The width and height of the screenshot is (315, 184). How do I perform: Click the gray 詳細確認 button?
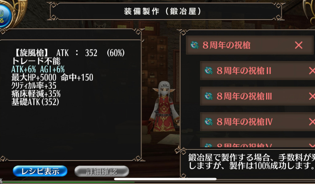click(x=102, y=171)
